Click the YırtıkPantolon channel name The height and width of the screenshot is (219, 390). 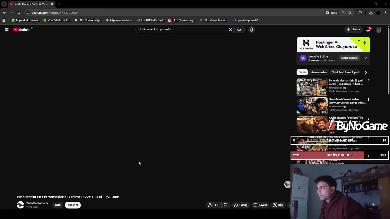(35, 203)
